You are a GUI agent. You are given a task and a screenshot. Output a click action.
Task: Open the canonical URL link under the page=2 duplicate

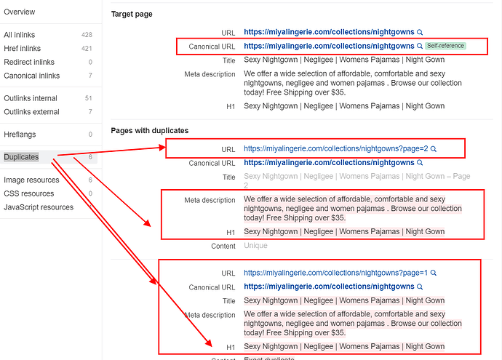coord(329,163)
